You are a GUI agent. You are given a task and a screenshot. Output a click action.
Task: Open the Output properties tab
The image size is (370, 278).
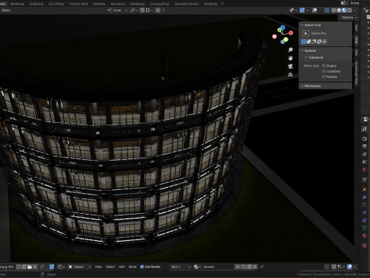pos(365,147)
